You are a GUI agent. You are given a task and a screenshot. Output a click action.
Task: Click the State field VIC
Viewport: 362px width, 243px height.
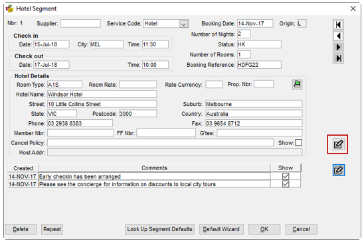click(62, 114)
